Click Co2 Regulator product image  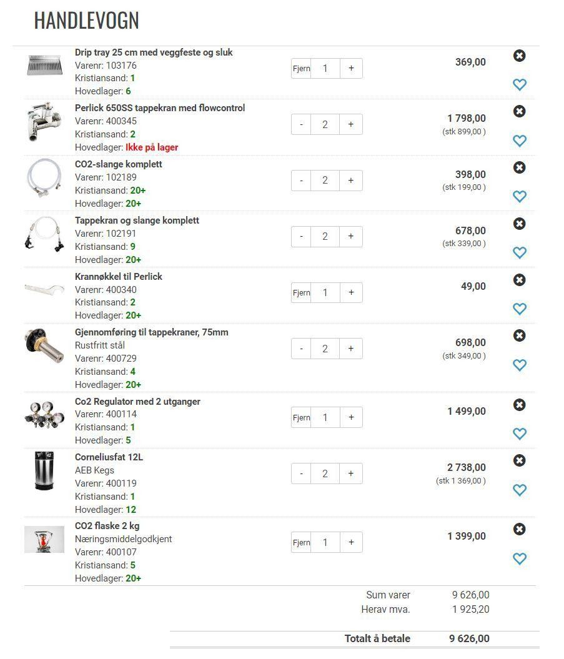pyautogui.click(x=44, y=414)
